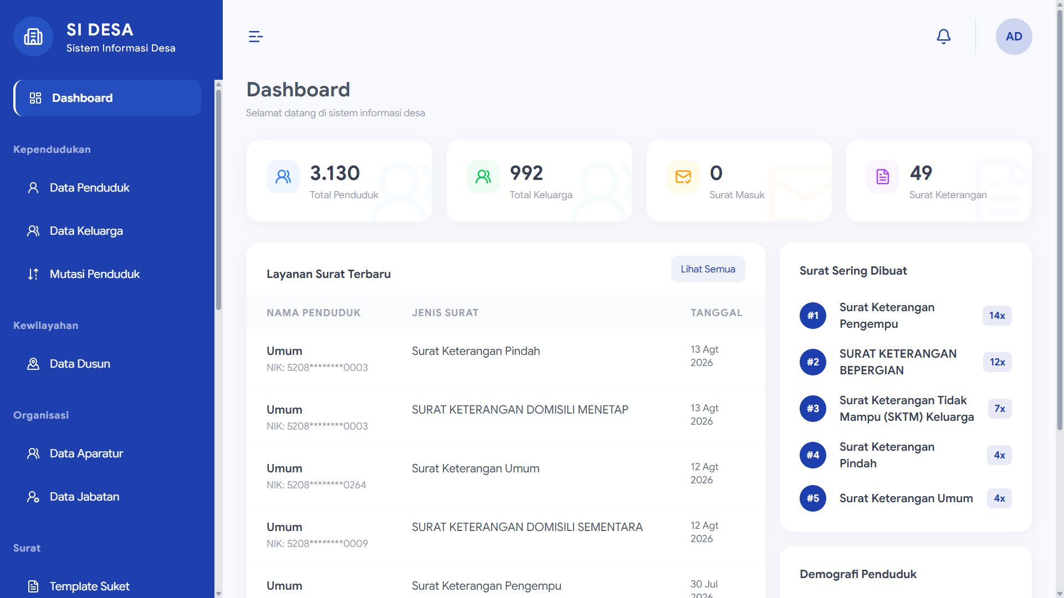The width and height of the screenshot is (1064, 598).
Task: Click #3 Surat Keterangan Tidak Mampu entry
Action: click(x=906, y=409)
